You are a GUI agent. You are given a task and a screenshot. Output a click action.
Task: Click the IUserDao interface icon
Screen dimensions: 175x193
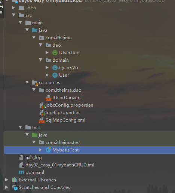click(55, 53)
